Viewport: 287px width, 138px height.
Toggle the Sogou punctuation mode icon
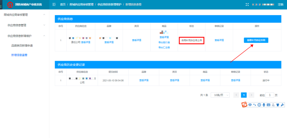pos(255,105)
